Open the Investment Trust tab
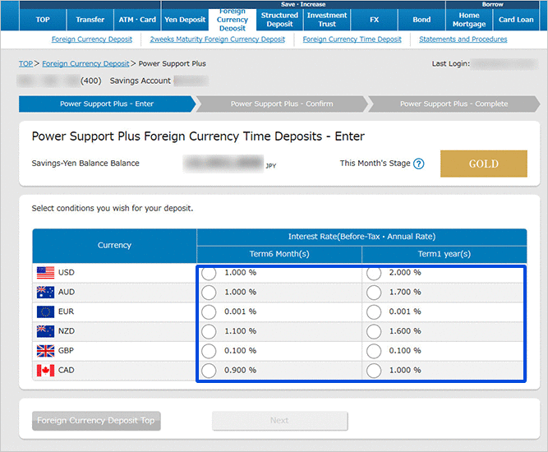Viewport: 548px width, 452px height. click(x=327, y=20)
